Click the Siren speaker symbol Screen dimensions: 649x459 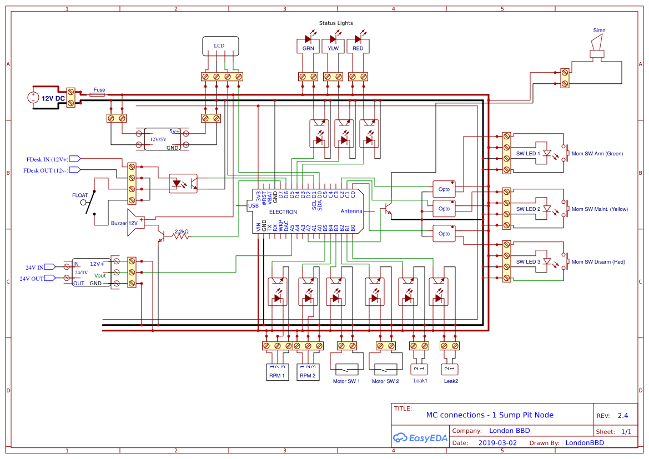click(x=597, y=47)
